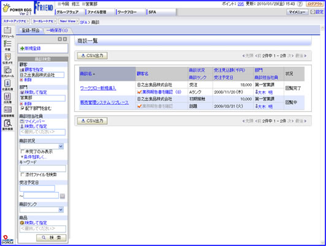Collapse search panel with left arrow icon
Image resolution: width=326 pixels, height=246 pixels.
tap(59, 39)
